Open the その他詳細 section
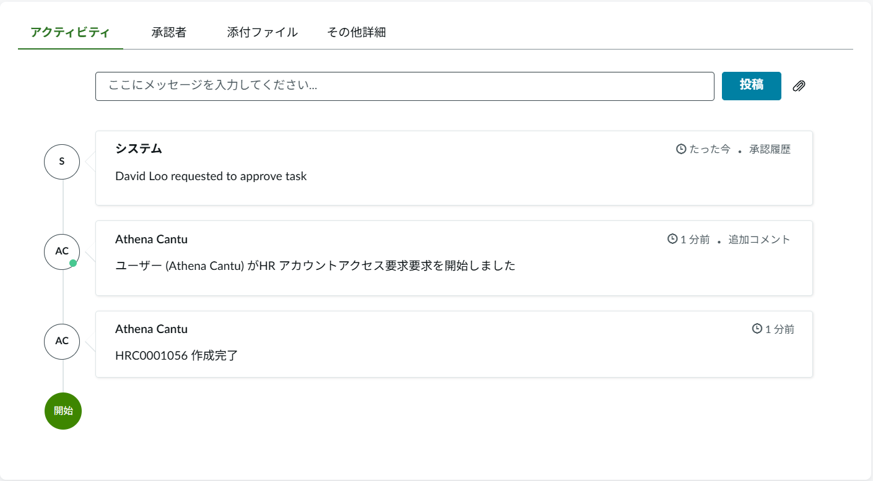Screen dimensions: 873x481 click(357, 32)
